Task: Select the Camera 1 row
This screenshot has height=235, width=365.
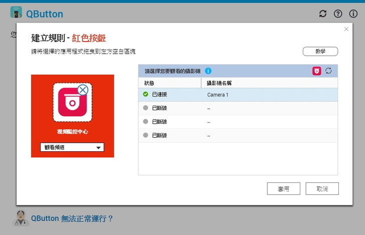Action: (238, 95)
